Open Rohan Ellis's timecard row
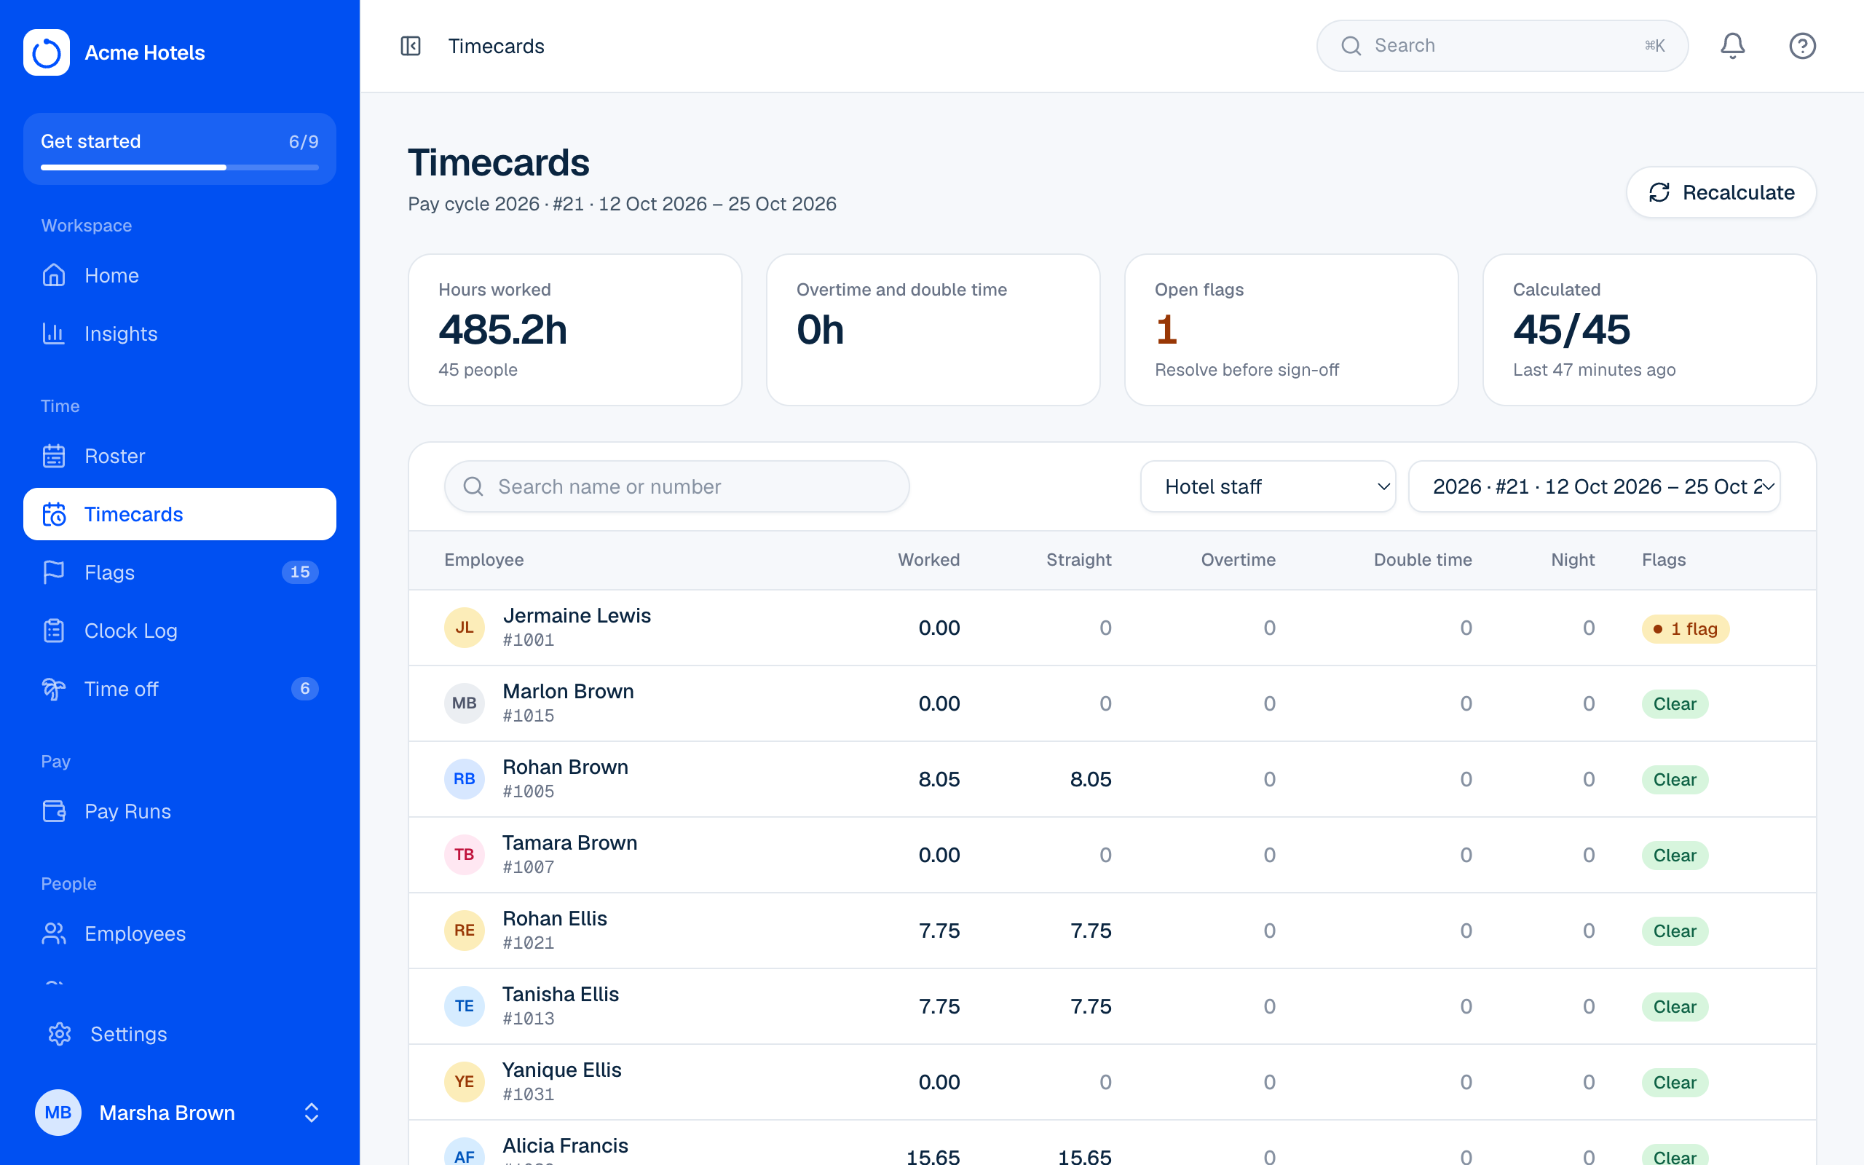 click(1113, 931)
